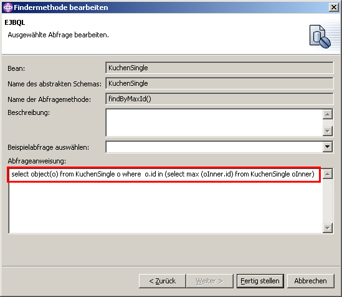Go back with the Zurück button
Screen dimensions: 342x297
click(162, 281)
